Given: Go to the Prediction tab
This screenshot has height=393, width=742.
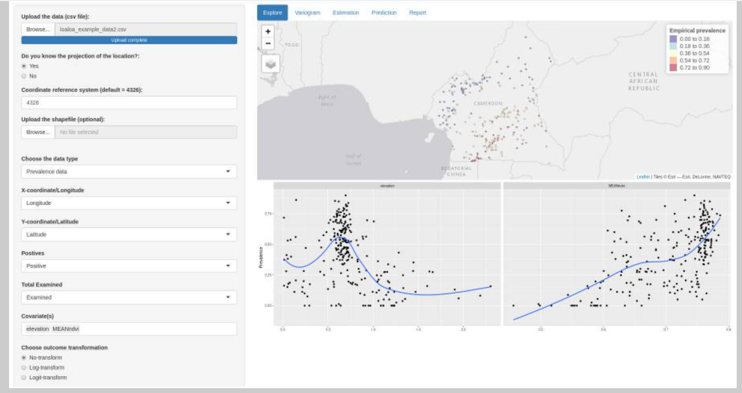Looking at the screenshot, I should coord(384,13).
